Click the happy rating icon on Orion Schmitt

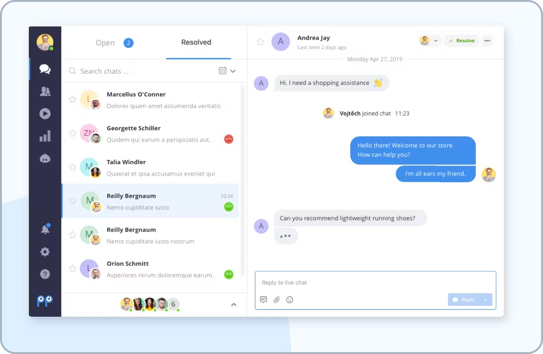229,274
